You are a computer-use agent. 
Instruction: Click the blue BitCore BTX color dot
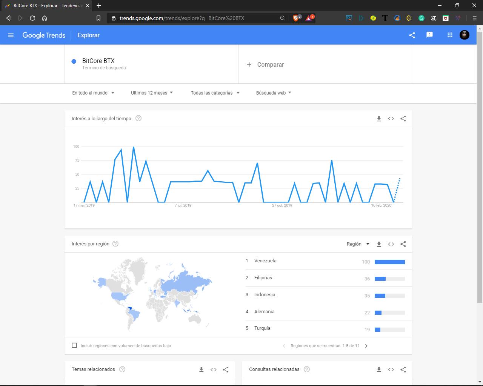[74, 61]
